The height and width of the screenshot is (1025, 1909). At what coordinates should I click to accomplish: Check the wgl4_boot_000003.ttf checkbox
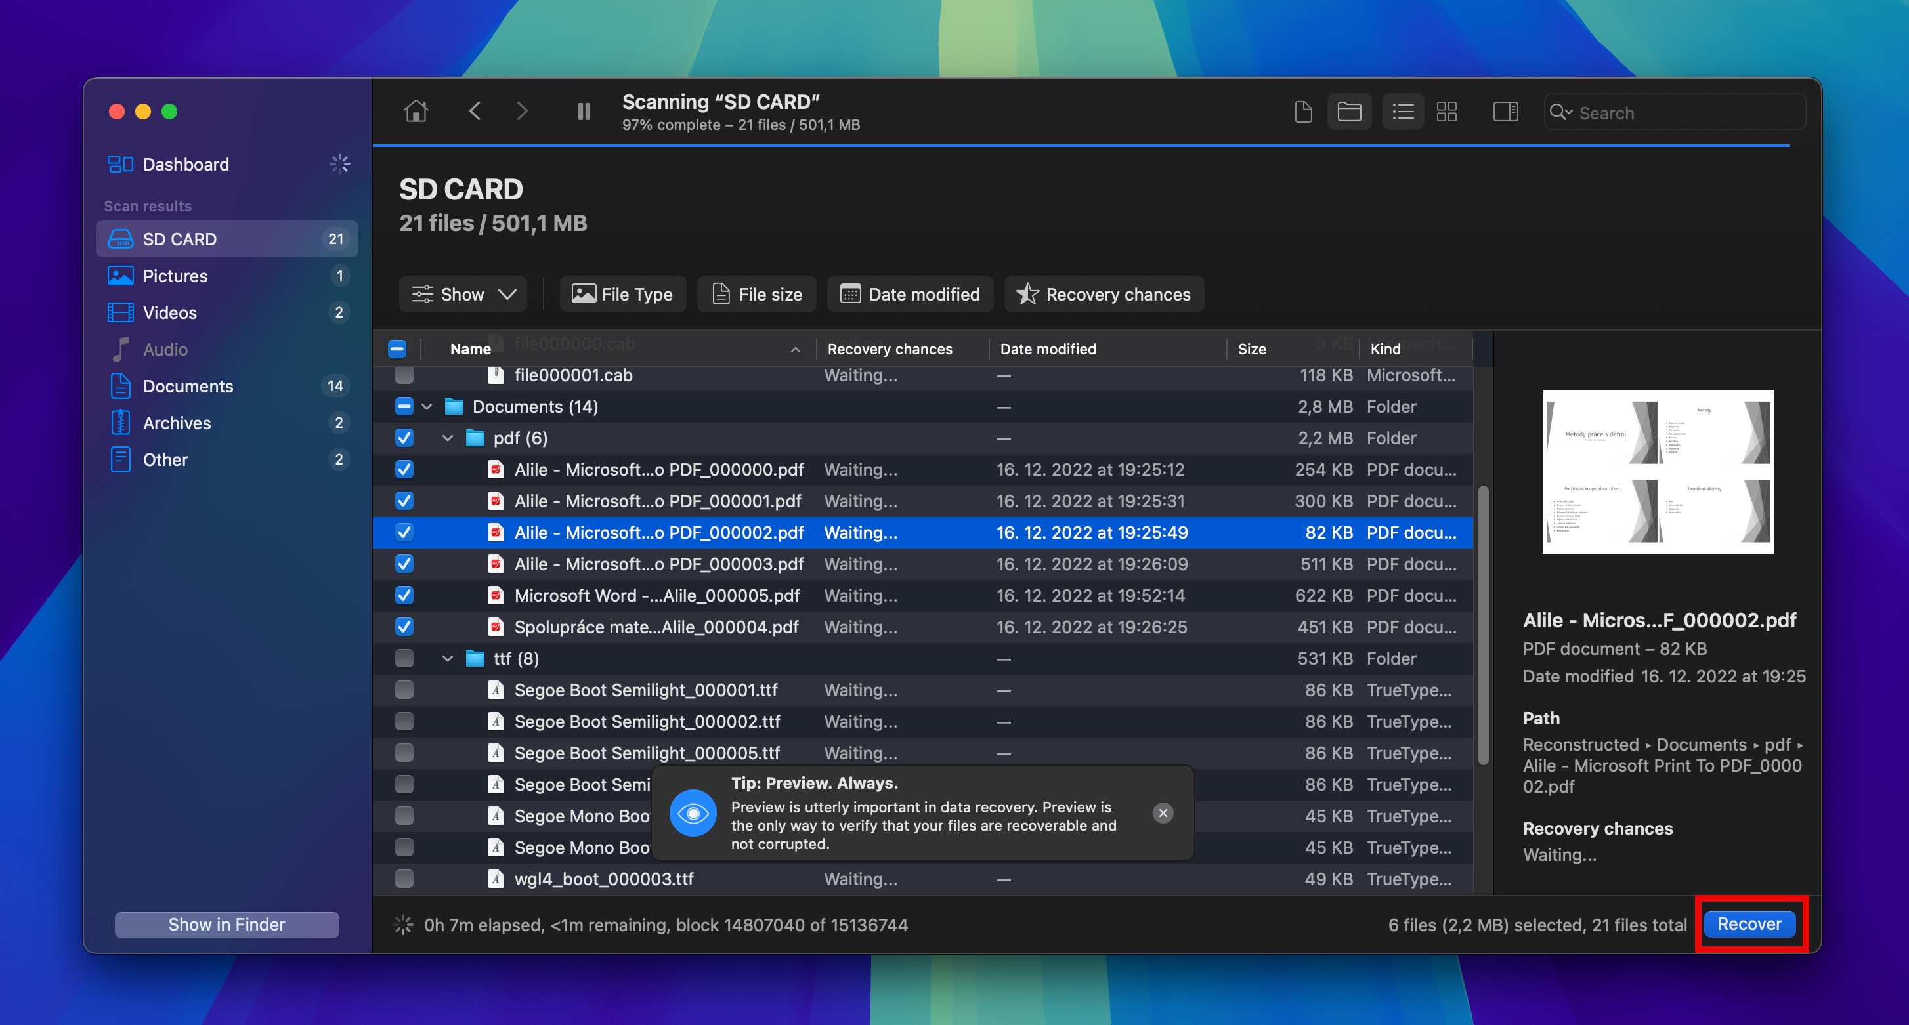click(404, 879)
